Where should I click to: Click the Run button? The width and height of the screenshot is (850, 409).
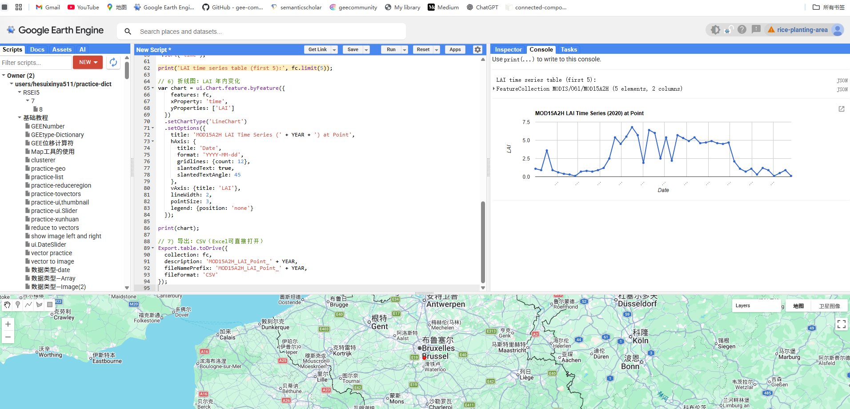(x=391, y=50)
